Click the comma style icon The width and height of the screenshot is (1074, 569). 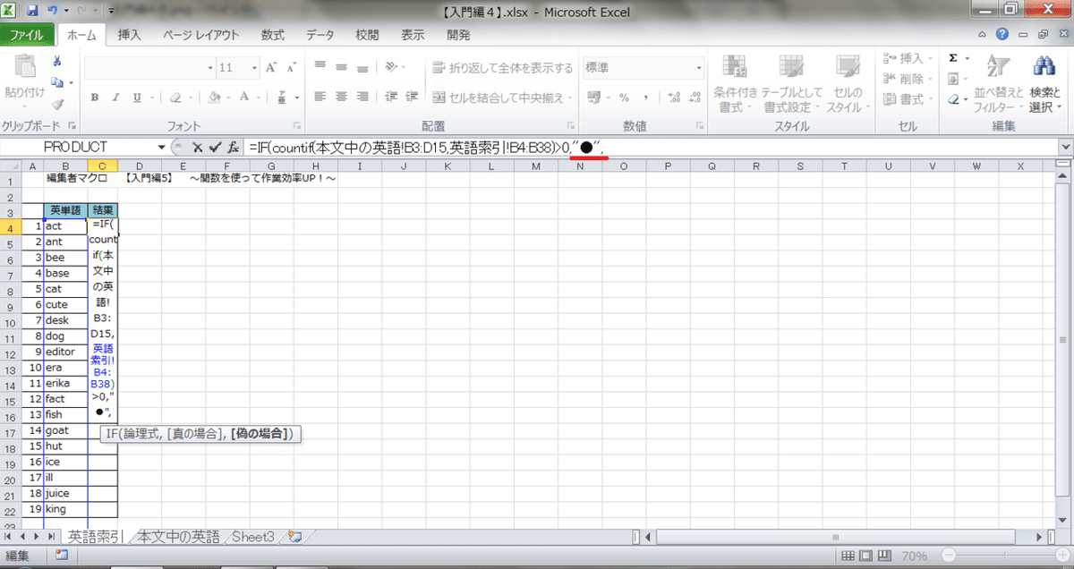pos(647,98)
